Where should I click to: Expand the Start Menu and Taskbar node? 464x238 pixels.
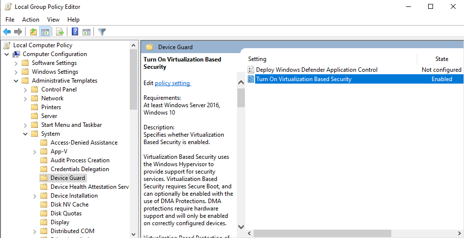point(26,125)
